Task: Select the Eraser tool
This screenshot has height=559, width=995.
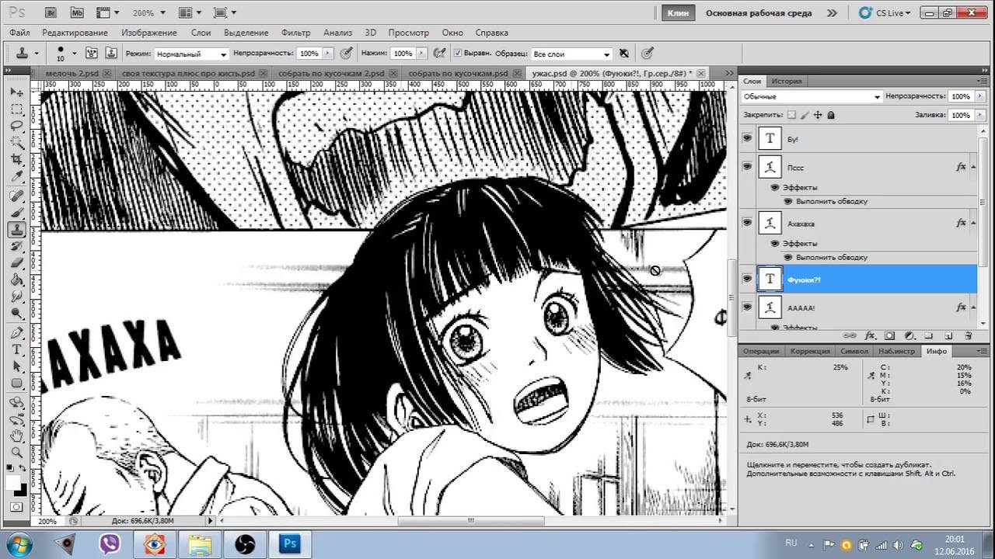Action: point(16,263)
